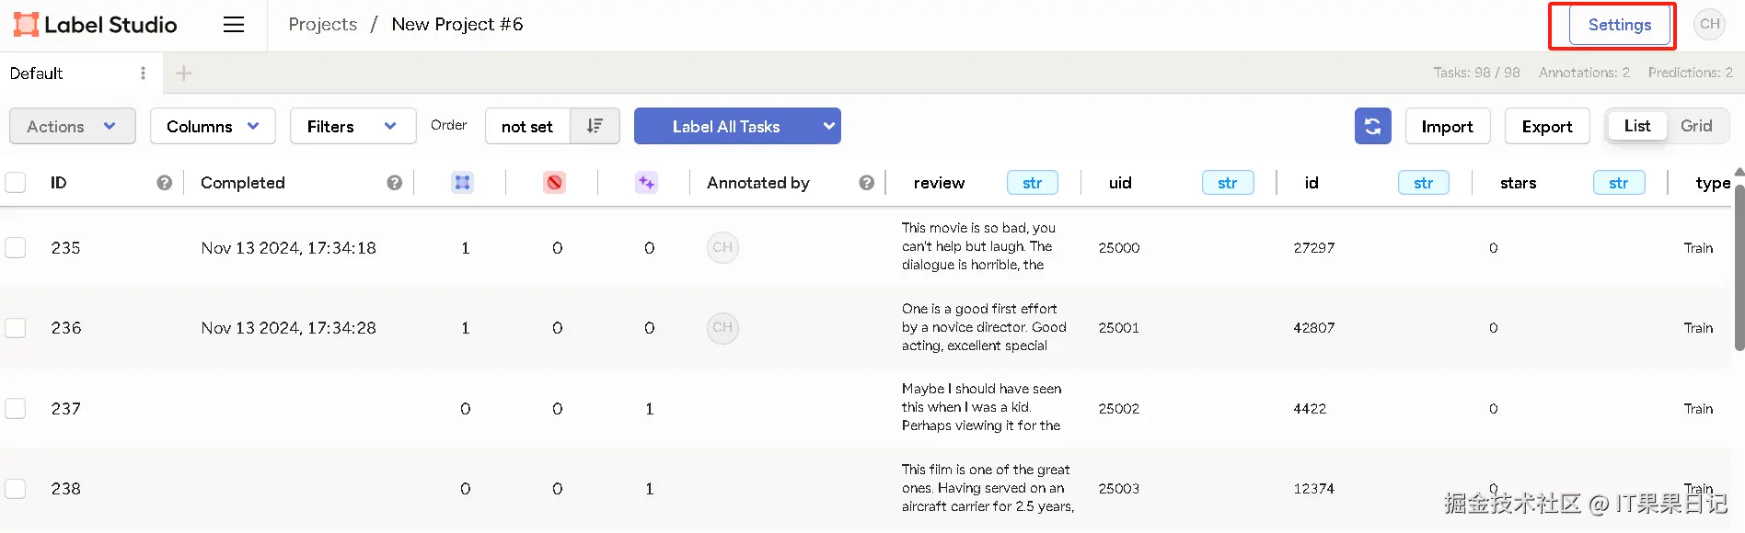Add a new tab with plus icon

(184, 74)
